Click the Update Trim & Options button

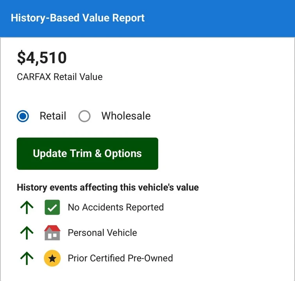[x=88, y=153]
